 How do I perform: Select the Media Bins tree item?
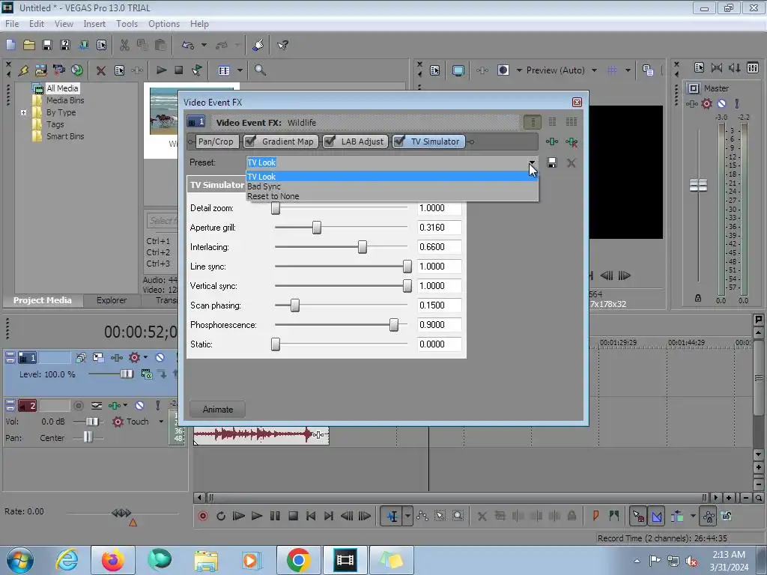[x=65, y=100]
